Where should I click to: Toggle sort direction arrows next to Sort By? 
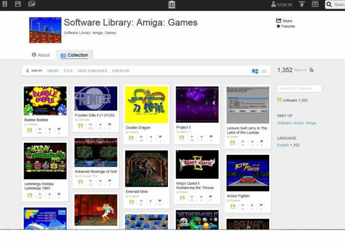[27, 71]
